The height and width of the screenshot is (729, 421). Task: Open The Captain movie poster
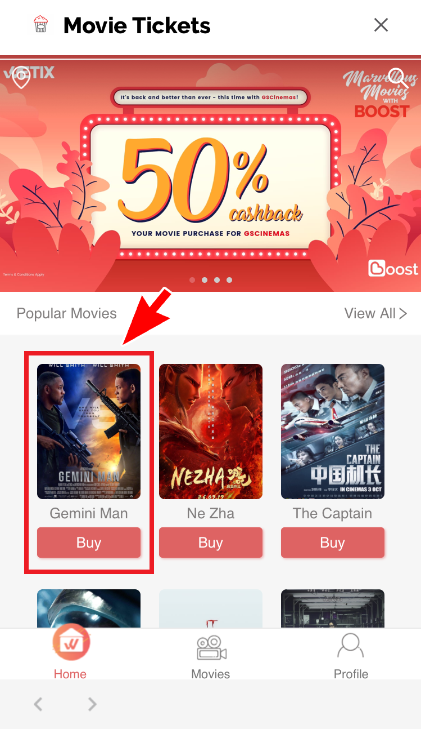[333, 432]
